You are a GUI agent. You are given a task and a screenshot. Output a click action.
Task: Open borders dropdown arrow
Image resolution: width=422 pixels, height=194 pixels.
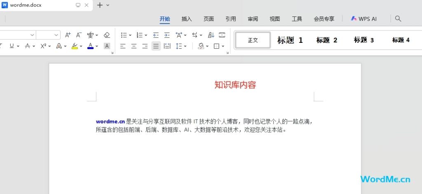point(223,46)
